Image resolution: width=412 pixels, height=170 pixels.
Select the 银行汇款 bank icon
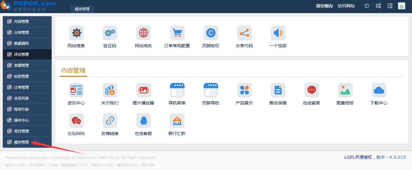click(x=177, y=121)
